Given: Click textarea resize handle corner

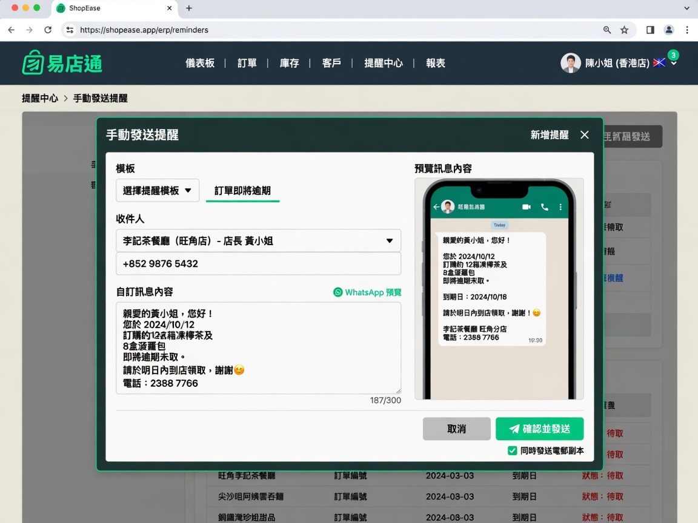Looking at the screenshot, I should pyautogui.click(x=398, y=391).
